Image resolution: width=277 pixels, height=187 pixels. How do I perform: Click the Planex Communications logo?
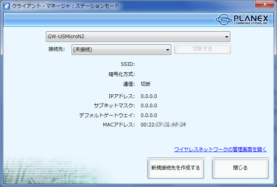tap(242, 20)
